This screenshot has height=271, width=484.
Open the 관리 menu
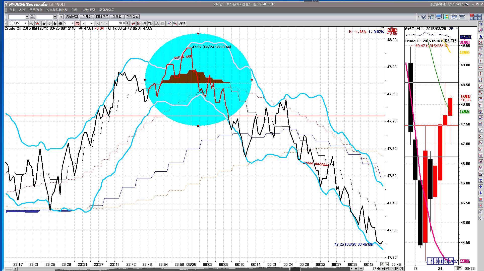click(12, 10)
